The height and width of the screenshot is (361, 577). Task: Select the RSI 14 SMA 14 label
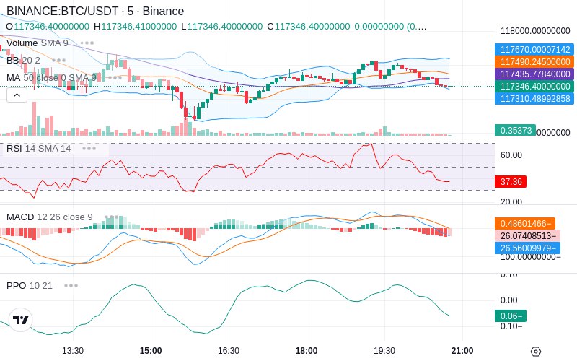click(x=39, y=149)
